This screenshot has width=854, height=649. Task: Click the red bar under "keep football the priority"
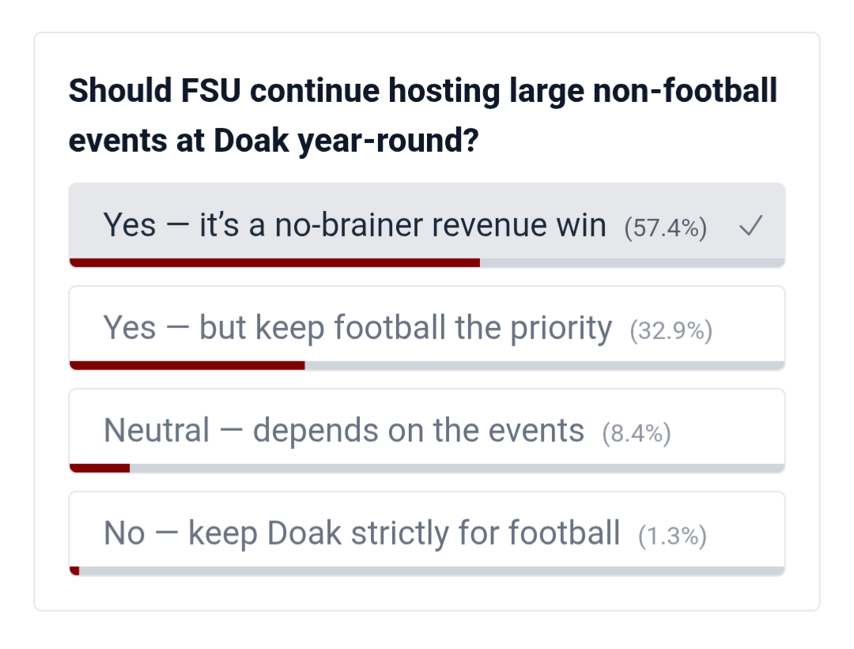pyautogui.click(x=187, y=365)
